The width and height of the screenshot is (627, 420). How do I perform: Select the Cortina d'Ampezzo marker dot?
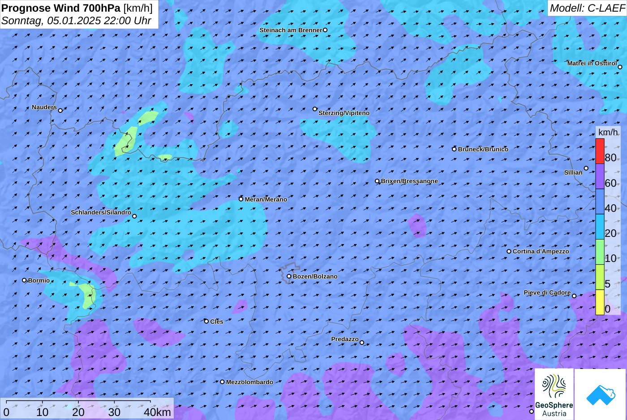[509, 251]
